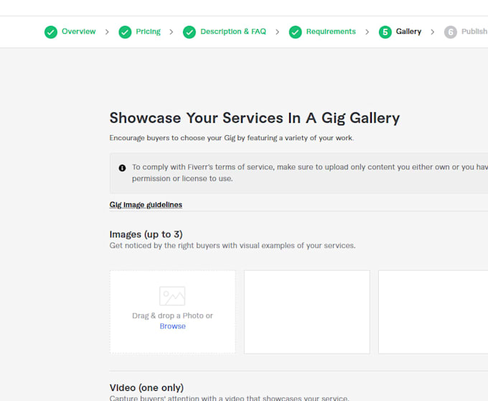This screenshot has width=488, height=401.
Task: Click chevron between Gallery and Publish
Action: [x=433, y=32]
